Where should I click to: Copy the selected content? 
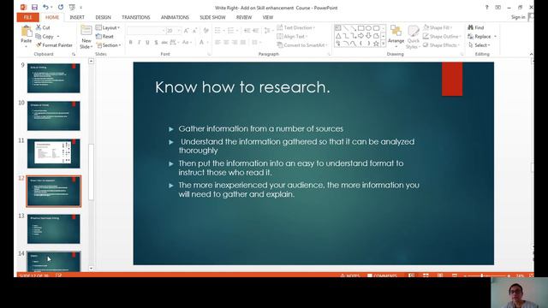coord(45,36)
